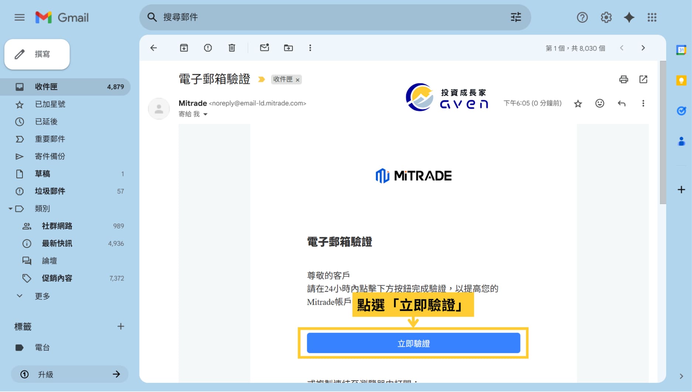692x392 pixels.
Task: Create new label plus button
Action: [120, 326]
